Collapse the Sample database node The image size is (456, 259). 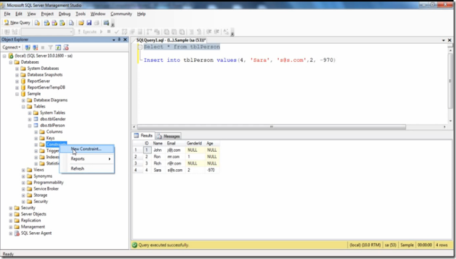[x=17, y=94]
